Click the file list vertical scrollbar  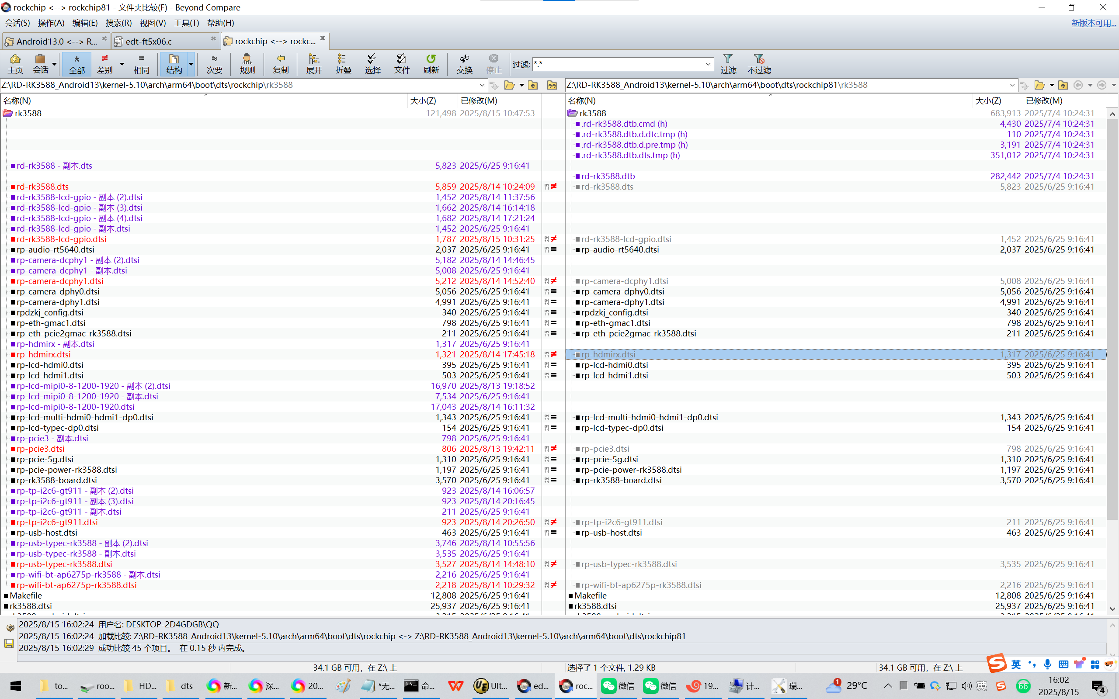coord(1112,319)
